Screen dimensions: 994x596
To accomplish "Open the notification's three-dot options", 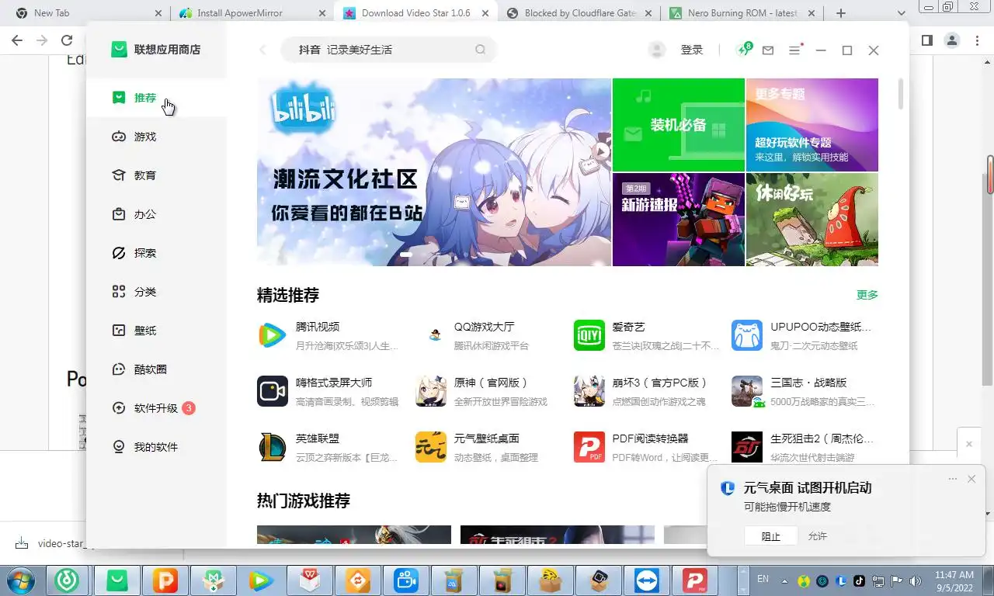I will [x=953, y=479].
